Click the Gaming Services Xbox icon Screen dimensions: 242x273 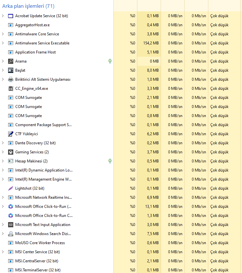pyautogui.click(x=11, y=152)
